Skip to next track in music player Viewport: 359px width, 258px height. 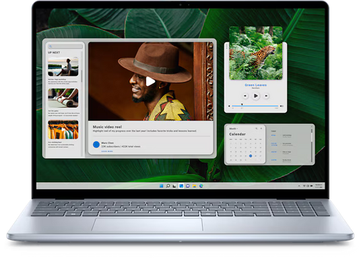pyautogui.click(x=266, y=96)
